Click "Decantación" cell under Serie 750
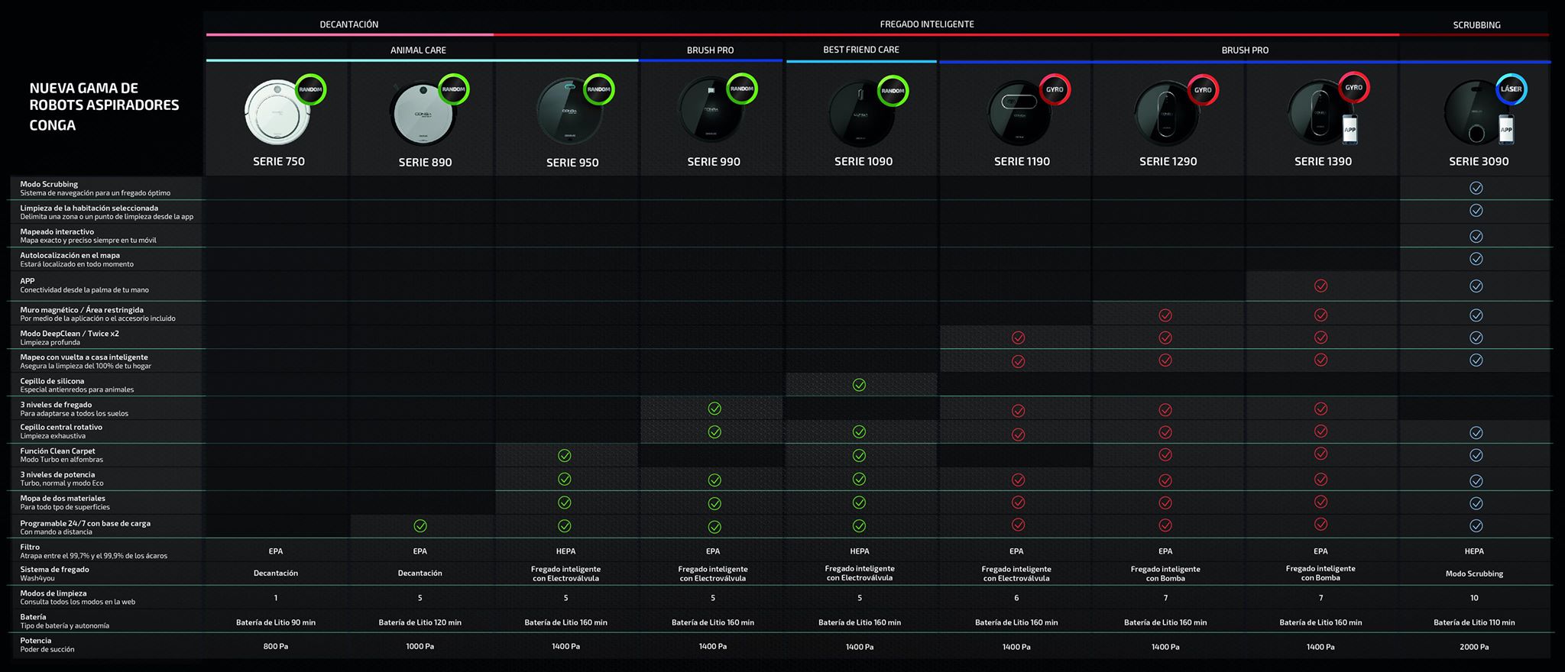Image resolution: width=1565 pixels, height=672 pixels. coord(276,573)
